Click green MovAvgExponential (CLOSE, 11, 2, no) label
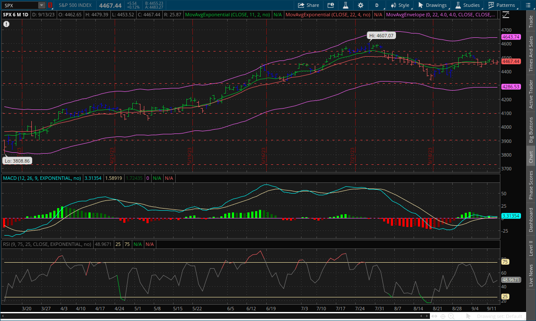This screenshot has width=536, height=321. coord(228,15)
